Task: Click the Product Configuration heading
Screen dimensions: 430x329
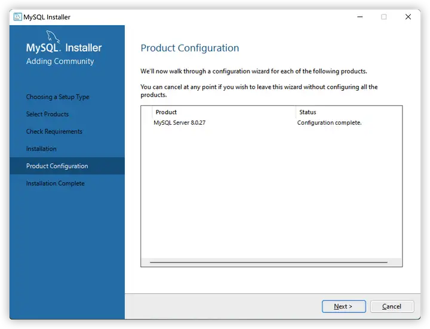Action: coord(190,48)
